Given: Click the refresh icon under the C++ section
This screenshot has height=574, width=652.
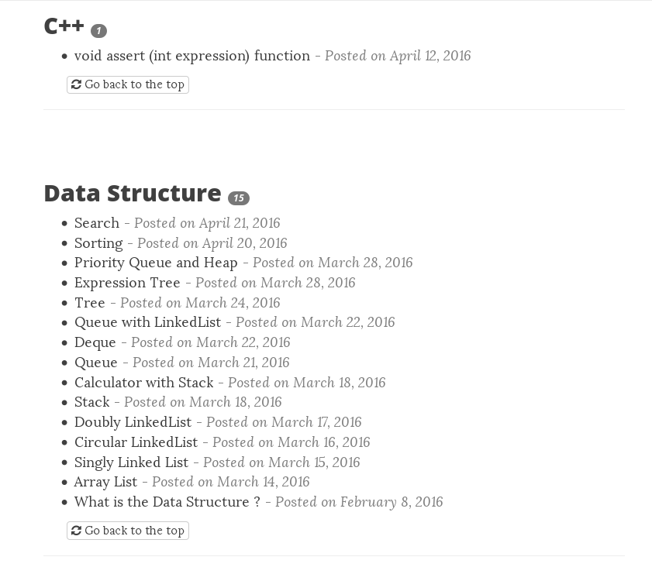Looking at the screenshot, I should [76, 84].
